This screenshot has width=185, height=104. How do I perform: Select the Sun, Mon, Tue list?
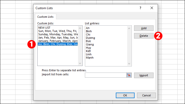(x=58, y=31)
